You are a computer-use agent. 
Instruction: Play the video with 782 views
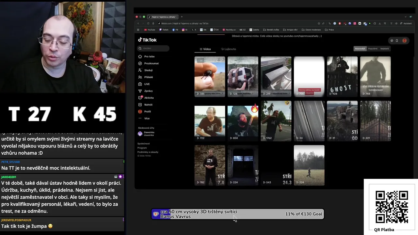click(210, 165)
